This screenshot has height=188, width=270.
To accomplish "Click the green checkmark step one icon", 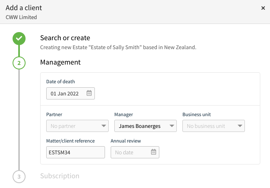I will click(x=19, y=39).
